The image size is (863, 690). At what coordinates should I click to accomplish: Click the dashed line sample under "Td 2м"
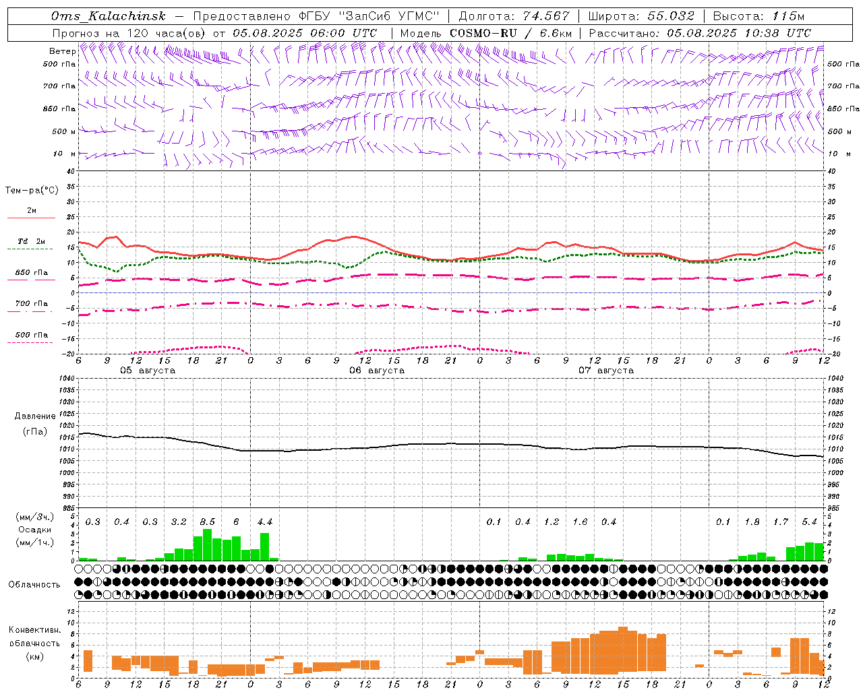point(30,249)
